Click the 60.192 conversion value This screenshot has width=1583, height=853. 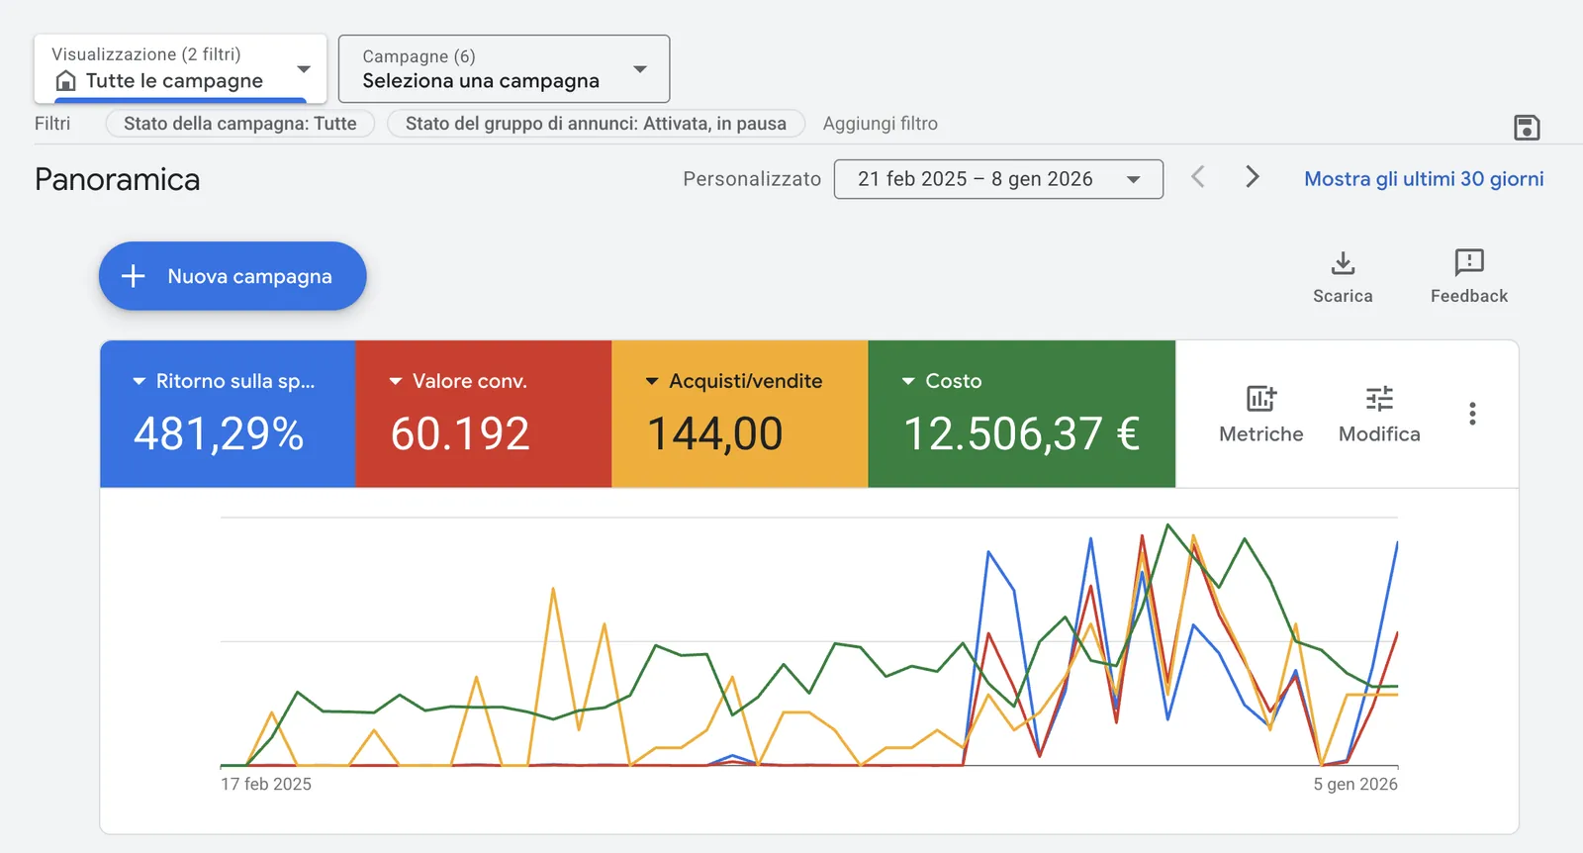click(460, 433)
